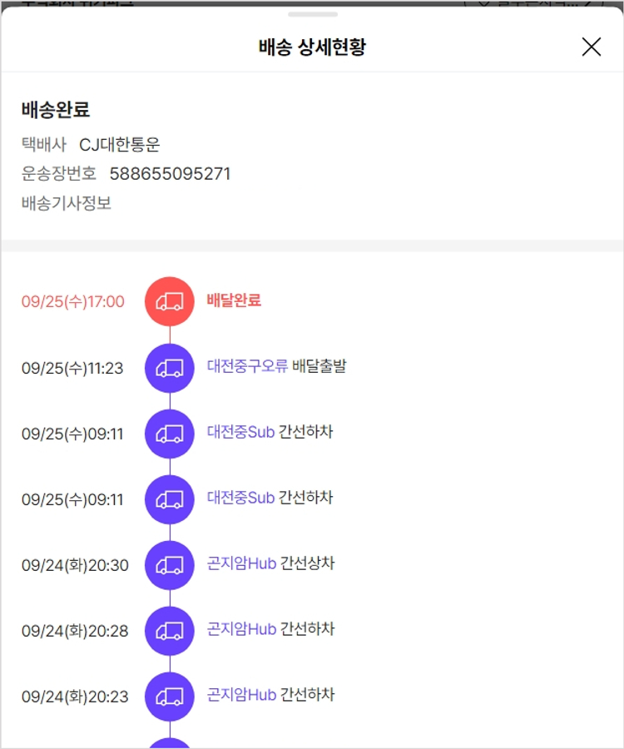
Task: Click the 배송기사정보 label
Action: pos(67,203)
